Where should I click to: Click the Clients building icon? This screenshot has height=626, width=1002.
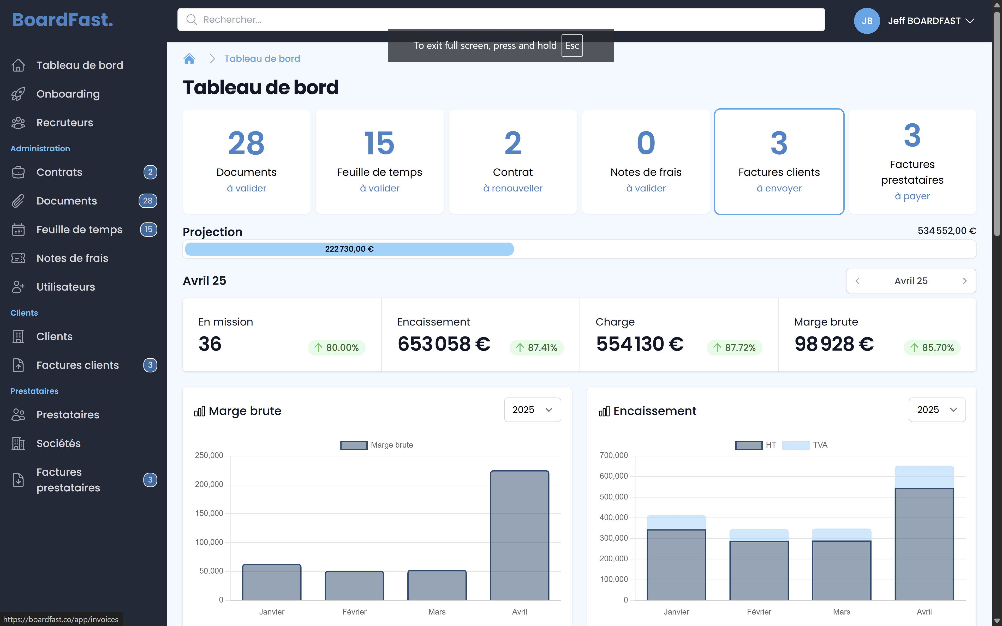click(x=18, y=336)
